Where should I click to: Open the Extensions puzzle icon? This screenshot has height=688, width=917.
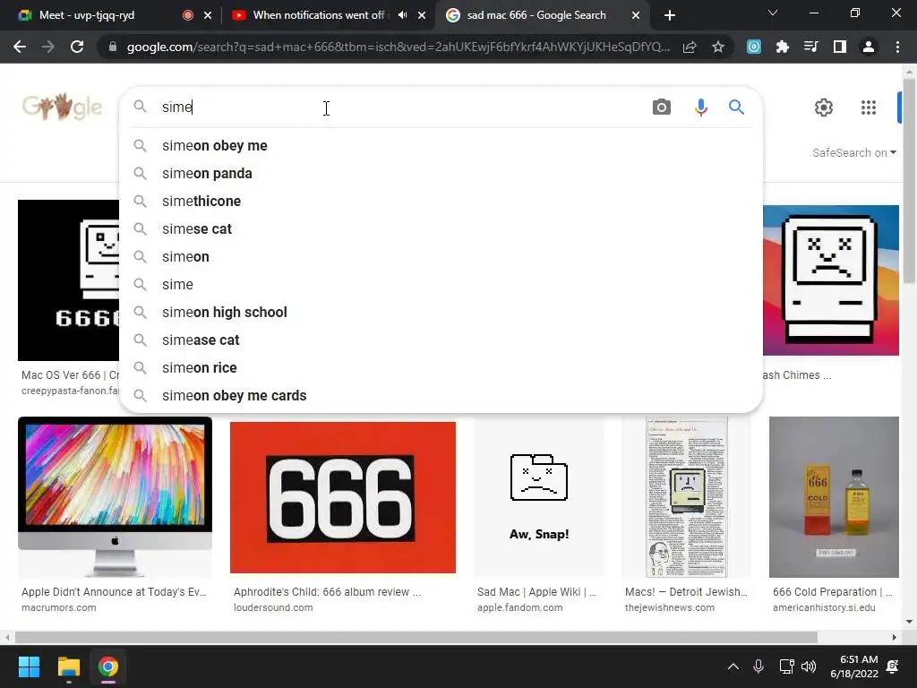pyautogui.click(x=782, y=47)
